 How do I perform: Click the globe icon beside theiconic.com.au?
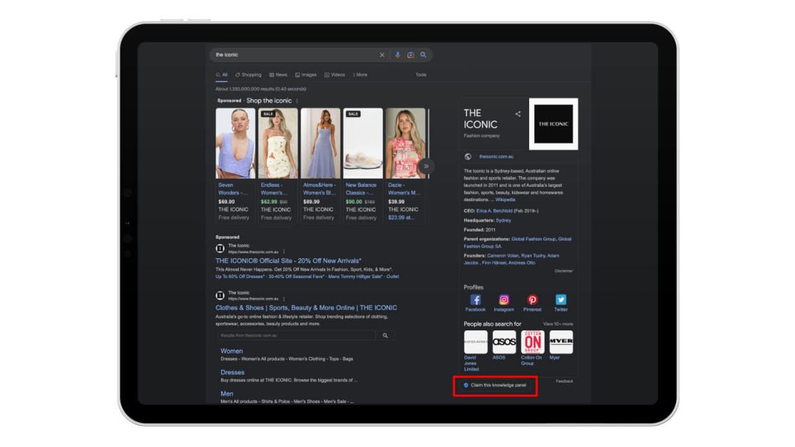pyautogui.click(x=468, y=156)
